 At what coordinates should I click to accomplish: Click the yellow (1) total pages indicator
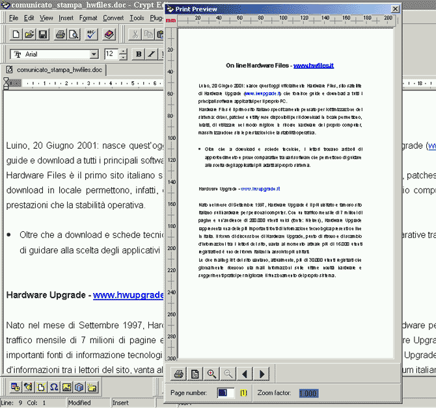tap(243, 393)
